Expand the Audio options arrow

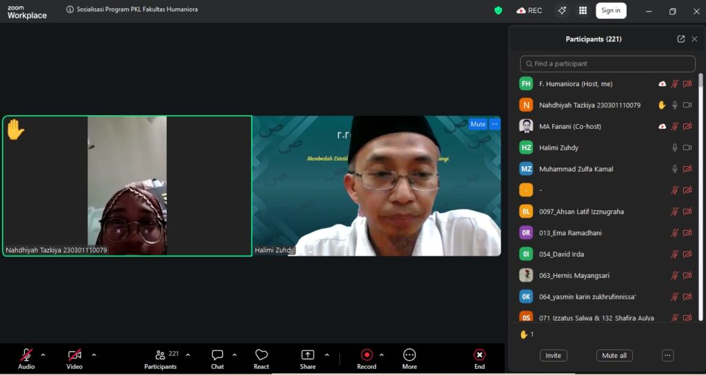pos(43,355)
